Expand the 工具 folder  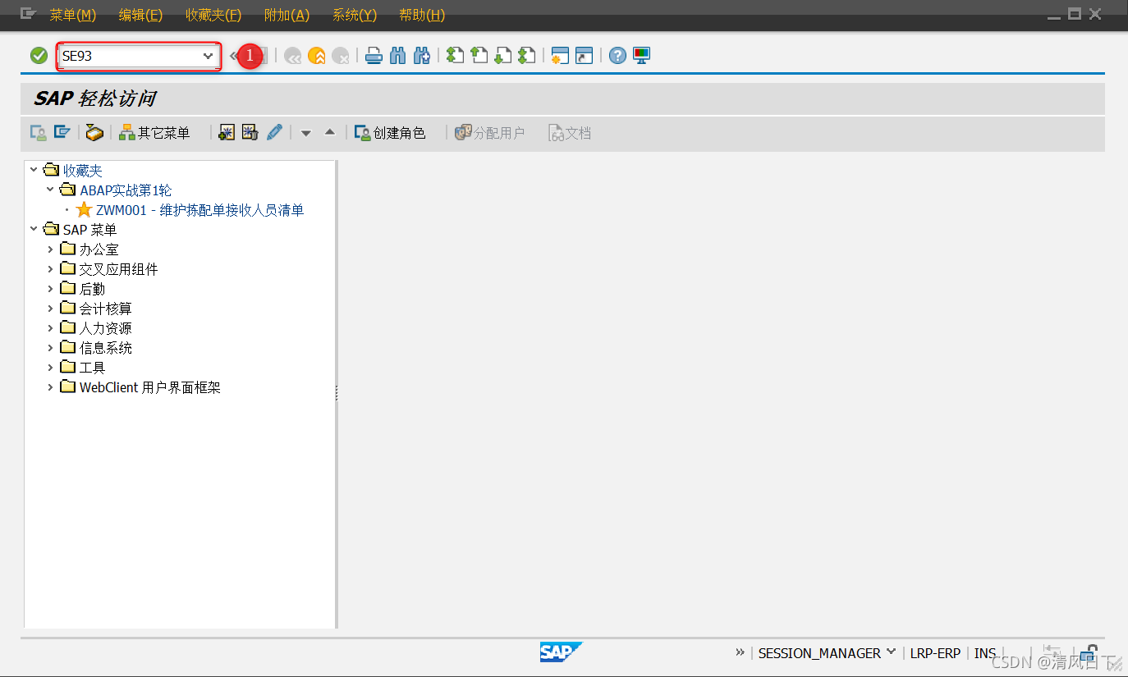50,367
